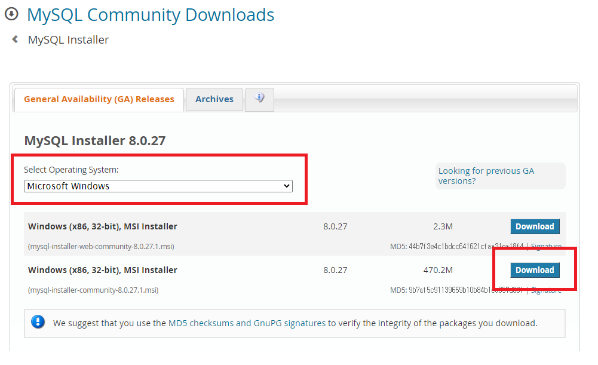Download the 2.3M web community installer
The width and height of the screenshot is (598, 365).
[535, 226]
